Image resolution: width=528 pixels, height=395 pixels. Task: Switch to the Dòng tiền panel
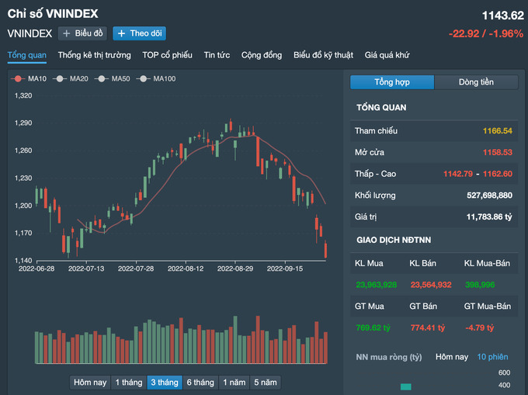[x=475, y=82]
